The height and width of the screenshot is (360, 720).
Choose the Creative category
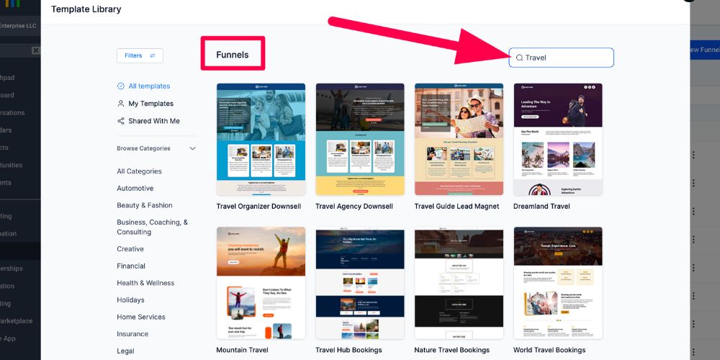coord(130,249)
